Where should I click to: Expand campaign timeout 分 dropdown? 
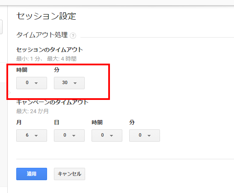pyautogui.click(x=145, y=135)
